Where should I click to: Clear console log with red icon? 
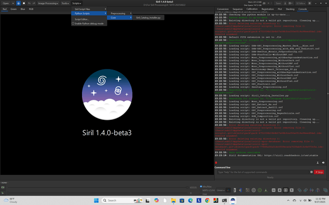coord(216,163)
